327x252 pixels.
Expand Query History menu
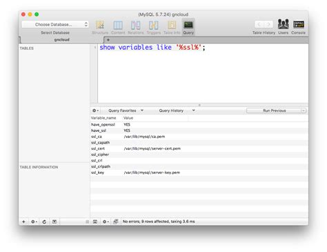coord(177,110)
